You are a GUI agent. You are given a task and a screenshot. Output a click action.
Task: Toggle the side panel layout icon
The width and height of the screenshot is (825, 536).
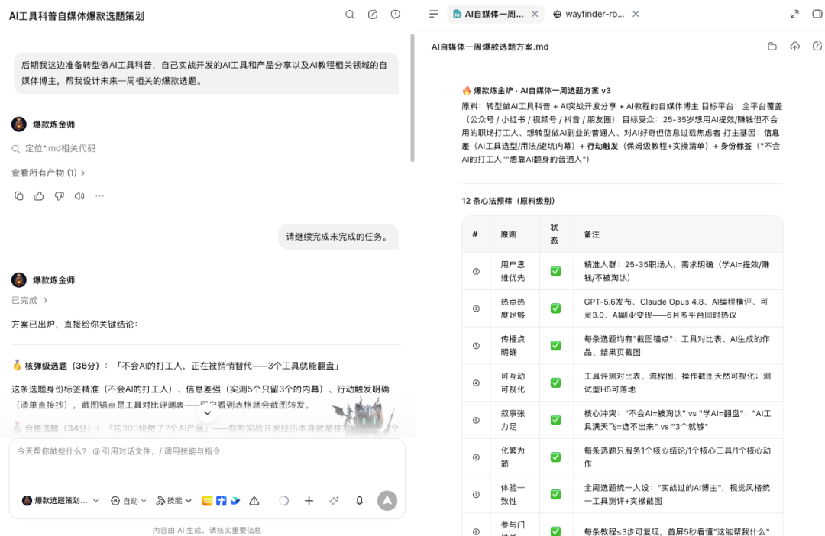point(817,15)
